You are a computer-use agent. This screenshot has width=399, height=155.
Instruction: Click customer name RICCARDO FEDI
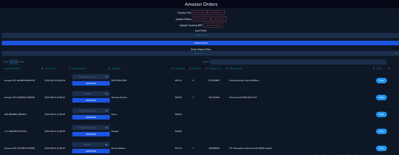point(119,81)
